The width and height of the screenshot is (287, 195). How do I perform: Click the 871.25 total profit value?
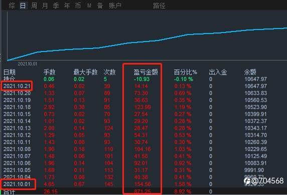coord(142,191)
